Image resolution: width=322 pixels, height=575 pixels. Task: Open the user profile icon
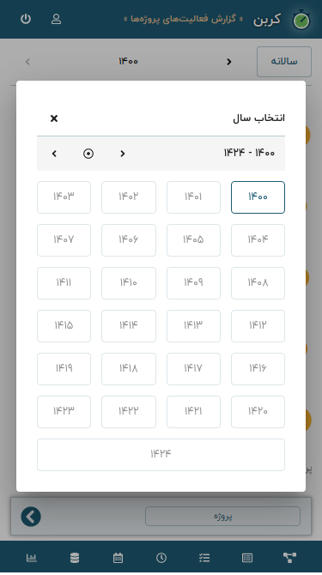(x=56, y=19)
